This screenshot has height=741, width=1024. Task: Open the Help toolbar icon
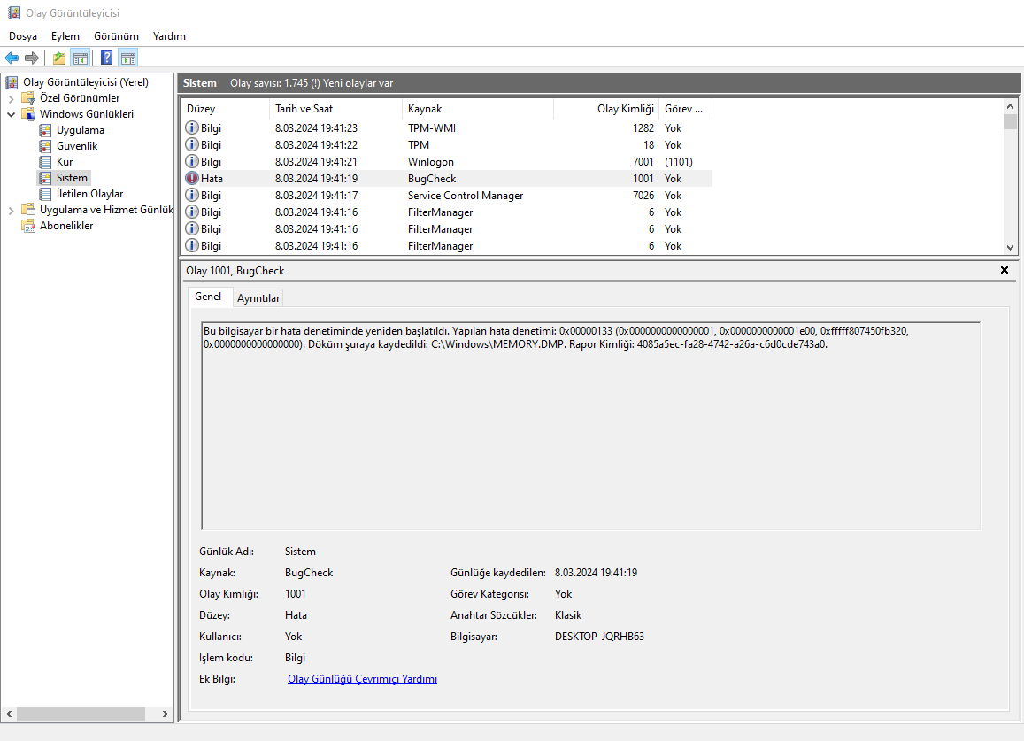click(106, 58)
